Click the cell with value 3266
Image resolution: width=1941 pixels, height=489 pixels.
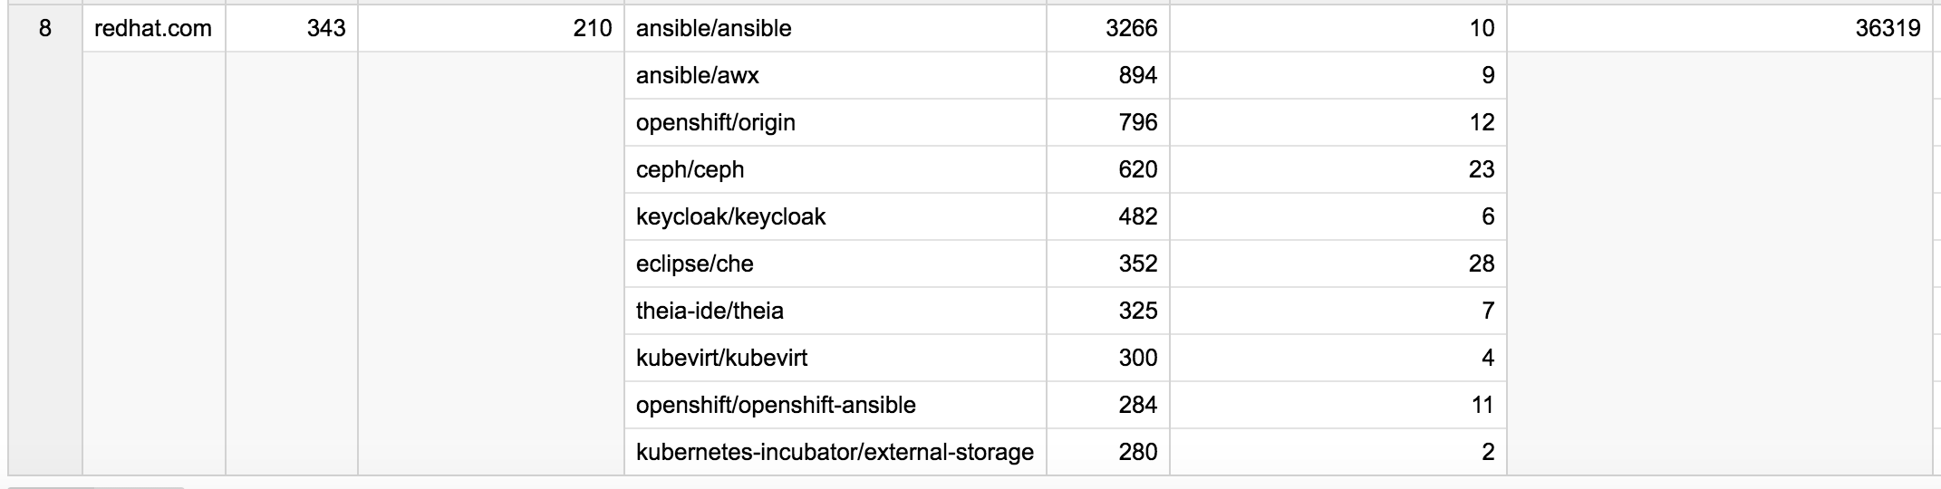coord(1107,29)
